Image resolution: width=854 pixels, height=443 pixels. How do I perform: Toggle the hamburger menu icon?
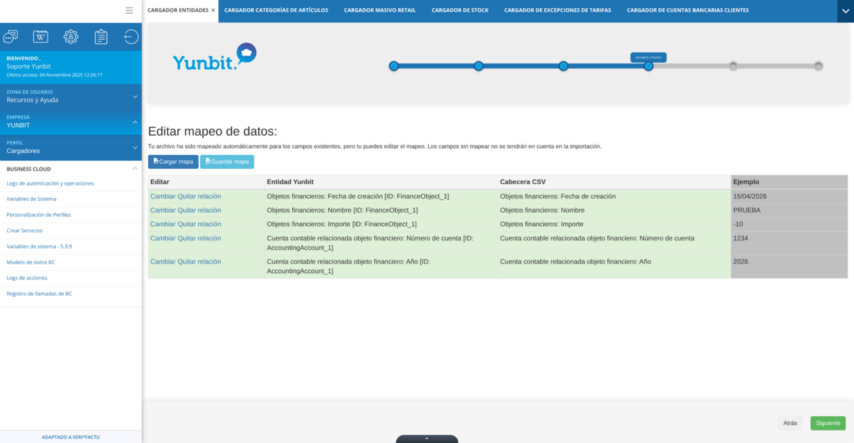pyautogui.click(x=129, y=10)
